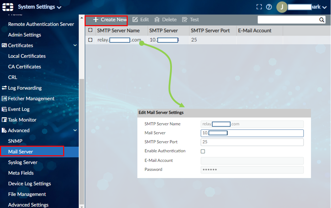Screen dimensions: 331x208
Task: Open SNMP settings
Action: pyautogui.click(x=15, y=141)
